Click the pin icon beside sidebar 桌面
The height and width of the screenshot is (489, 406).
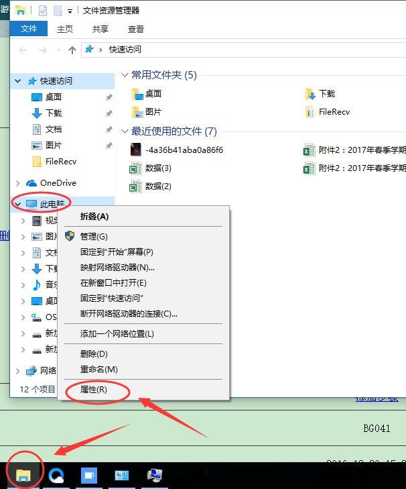pos(109,97)
